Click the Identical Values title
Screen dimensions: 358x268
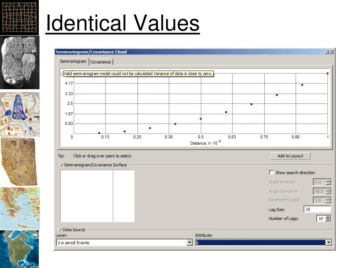tap(123, 23)
